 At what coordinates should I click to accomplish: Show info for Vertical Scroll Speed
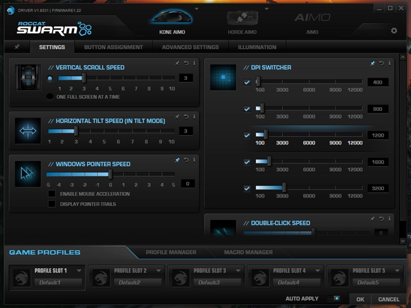coord(194,63)
